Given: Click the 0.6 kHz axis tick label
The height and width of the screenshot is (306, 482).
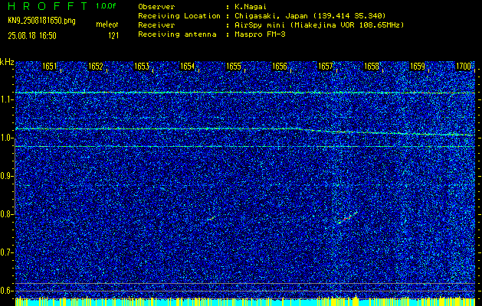Looking at the screenshot, I should click(5, 291).
